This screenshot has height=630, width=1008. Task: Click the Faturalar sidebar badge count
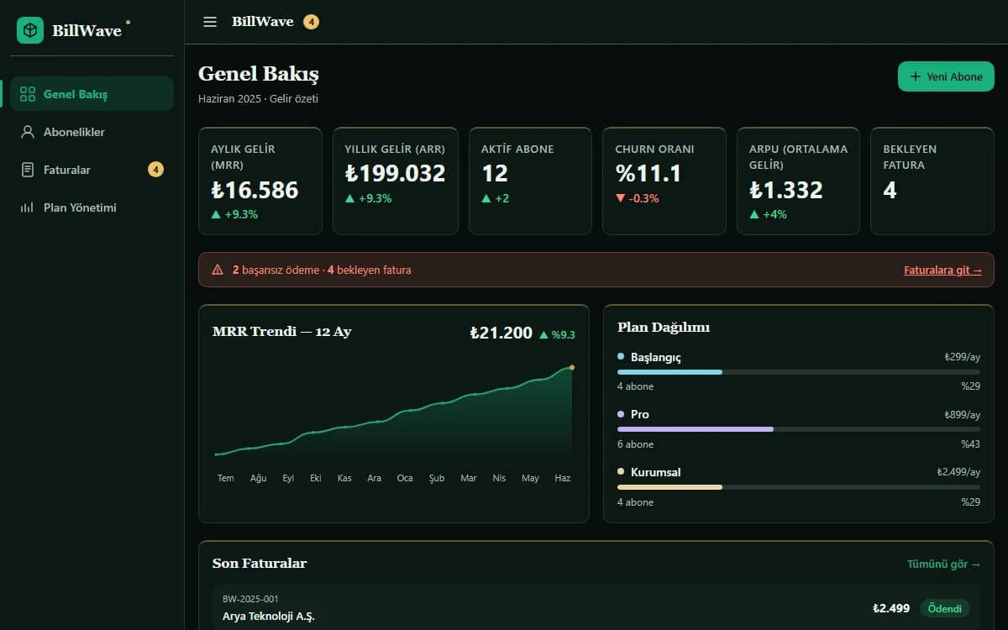point(155,170)
